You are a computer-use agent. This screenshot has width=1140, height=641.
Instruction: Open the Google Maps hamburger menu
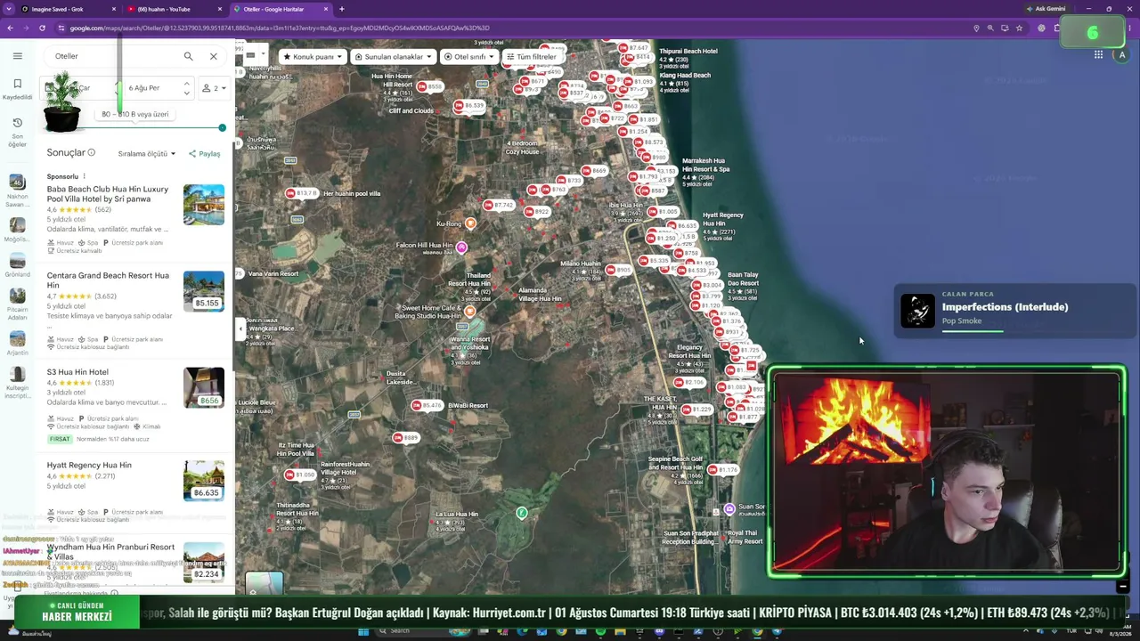(x=17, y=56)
